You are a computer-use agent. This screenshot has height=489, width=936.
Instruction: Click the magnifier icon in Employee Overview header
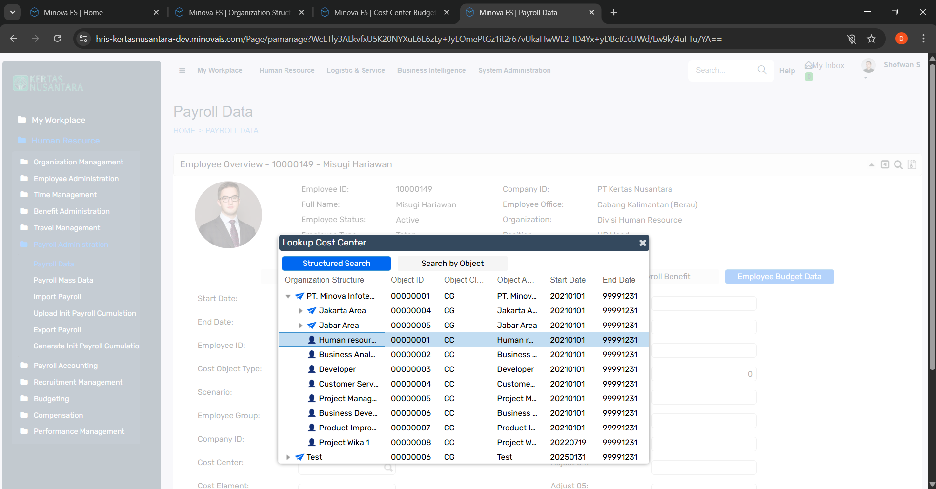tap(898, 165)
